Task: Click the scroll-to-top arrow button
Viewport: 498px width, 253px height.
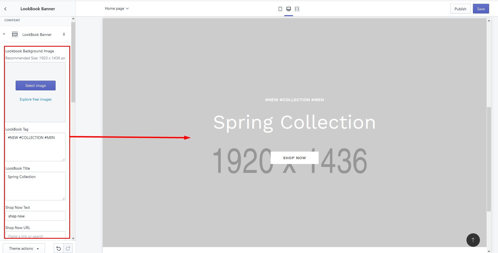Action: 473,240
